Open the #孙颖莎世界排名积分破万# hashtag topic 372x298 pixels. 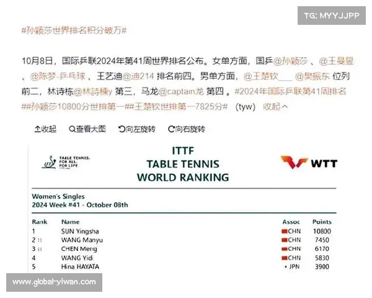pos(74,30)
